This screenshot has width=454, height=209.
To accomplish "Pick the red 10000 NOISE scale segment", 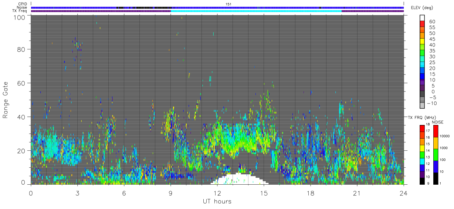I will tap(435, 131).
